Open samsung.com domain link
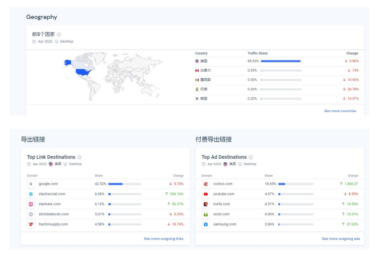This screenshot has width=382, height=254. point(224,224)
